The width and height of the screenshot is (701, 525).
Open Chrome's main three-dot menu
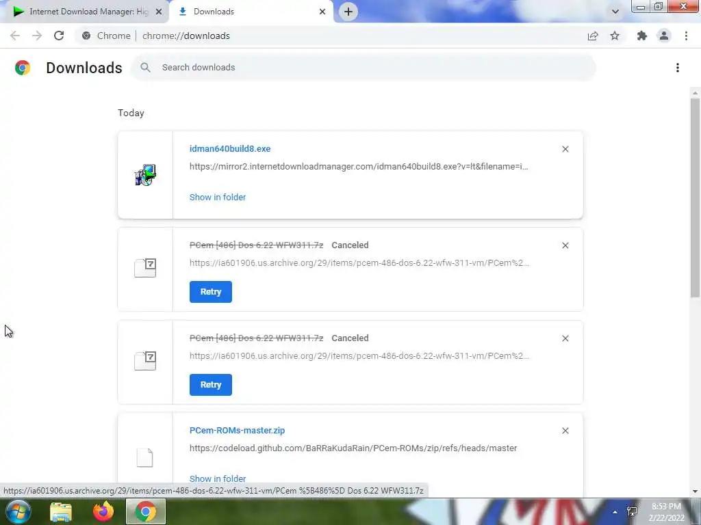[686, 36]
